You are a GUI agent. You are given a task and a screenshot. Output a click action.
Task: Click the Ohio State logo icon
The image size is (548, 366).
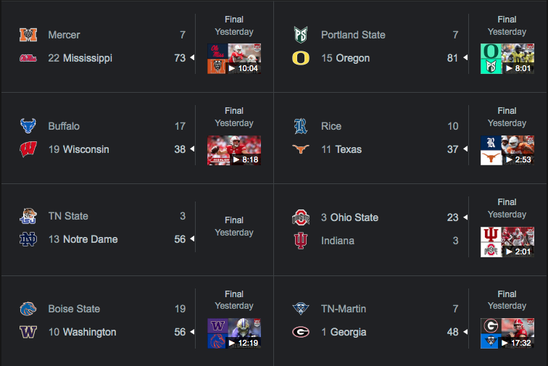click(301, 217)
